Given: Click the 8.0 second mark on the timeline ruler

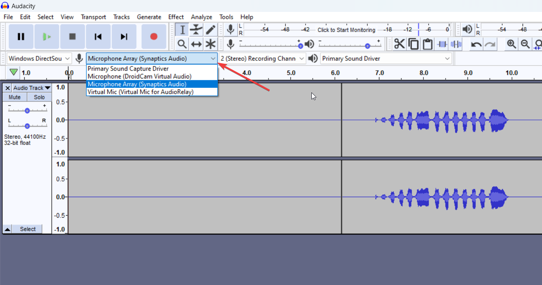Looking at the screenshot, I should pos(424,73).
